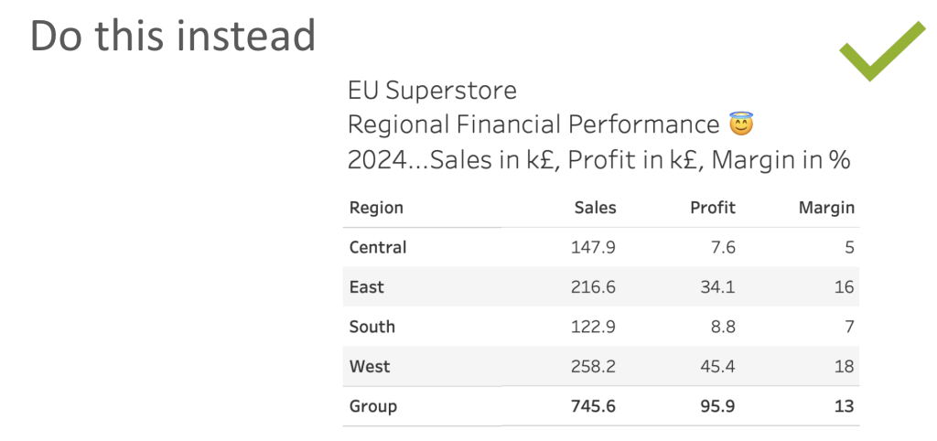The width and height of the screenshot is (937, 441).
Task: Click the Central margin value 5
Action: [849, 247]
